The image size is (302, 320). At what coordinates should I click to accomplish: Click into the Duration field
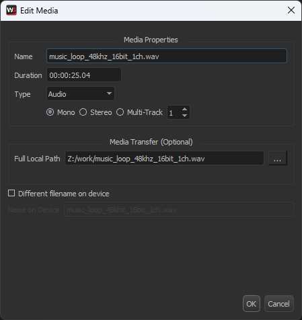84,75
